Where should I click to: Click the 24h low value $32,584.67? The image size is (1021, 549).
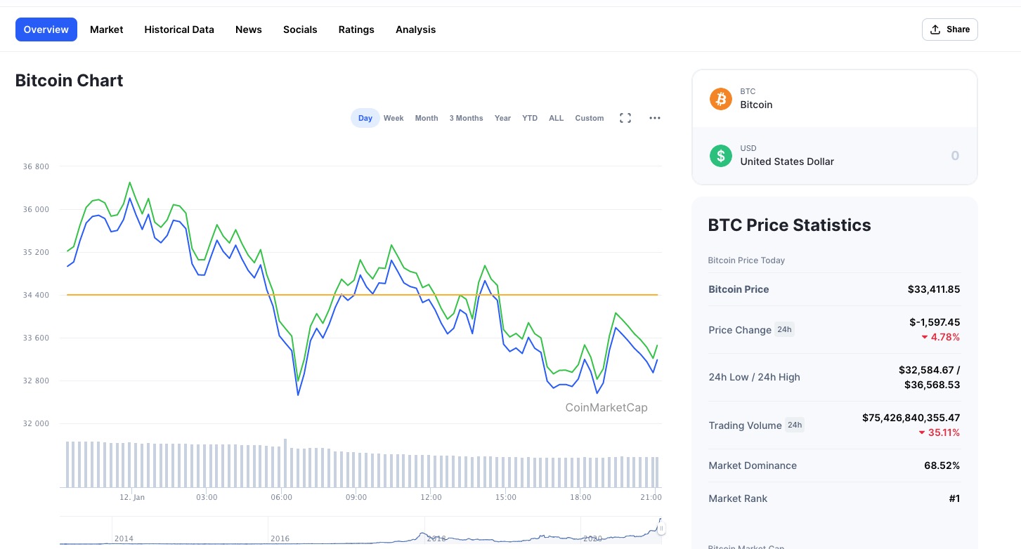(926, 370)
